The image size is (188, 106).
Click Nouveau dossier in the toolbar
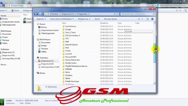pyautogui.click(x=110, y=19)
